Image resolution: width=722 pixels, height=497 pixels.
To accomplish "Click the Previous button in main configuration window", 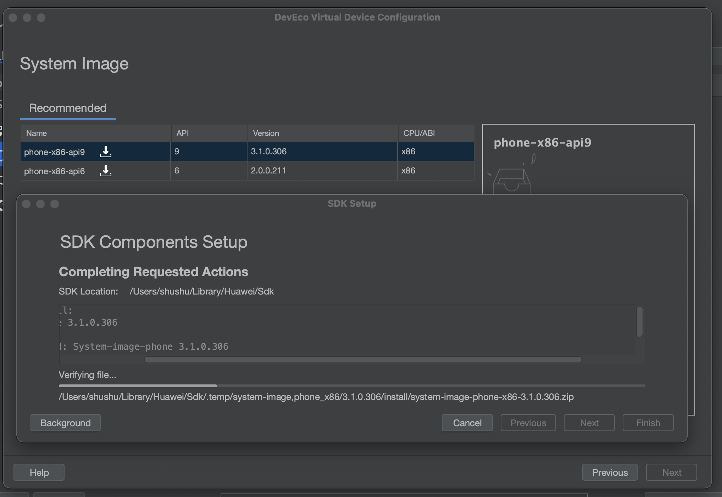I will click(x=610, y=472).
